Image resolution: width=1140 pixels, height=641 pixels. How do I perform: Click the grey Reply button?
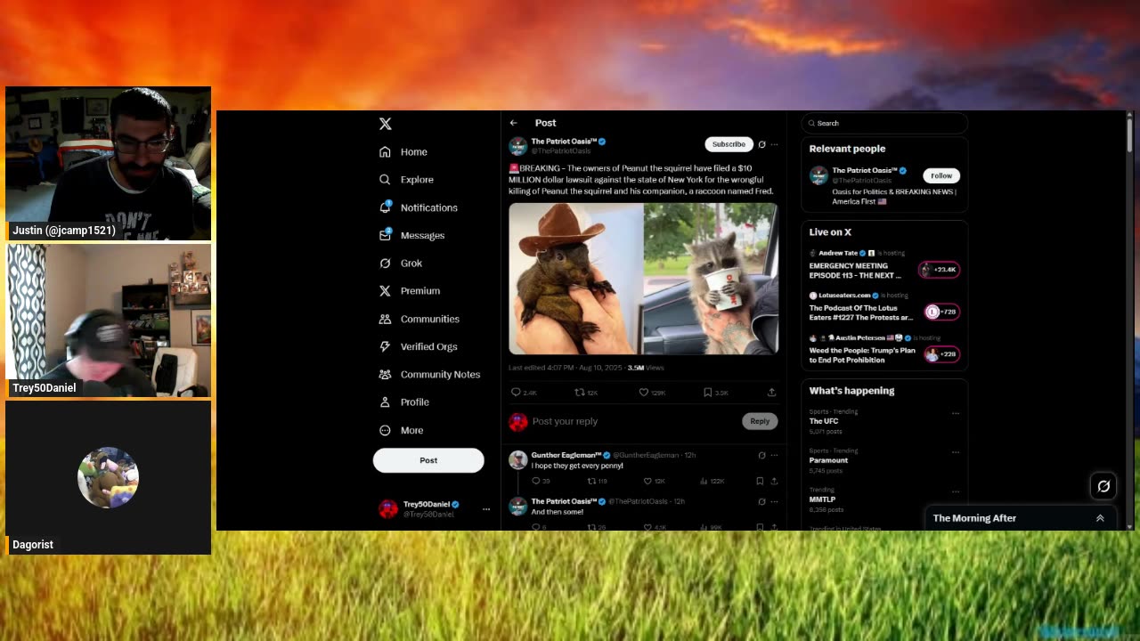point(760,421)
